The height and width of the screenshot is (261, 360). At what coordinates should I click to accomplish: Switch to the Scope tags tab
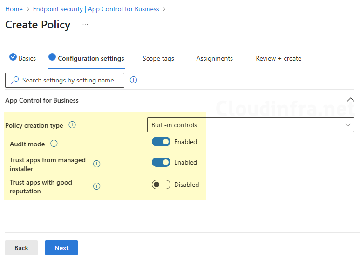point(158,58)
